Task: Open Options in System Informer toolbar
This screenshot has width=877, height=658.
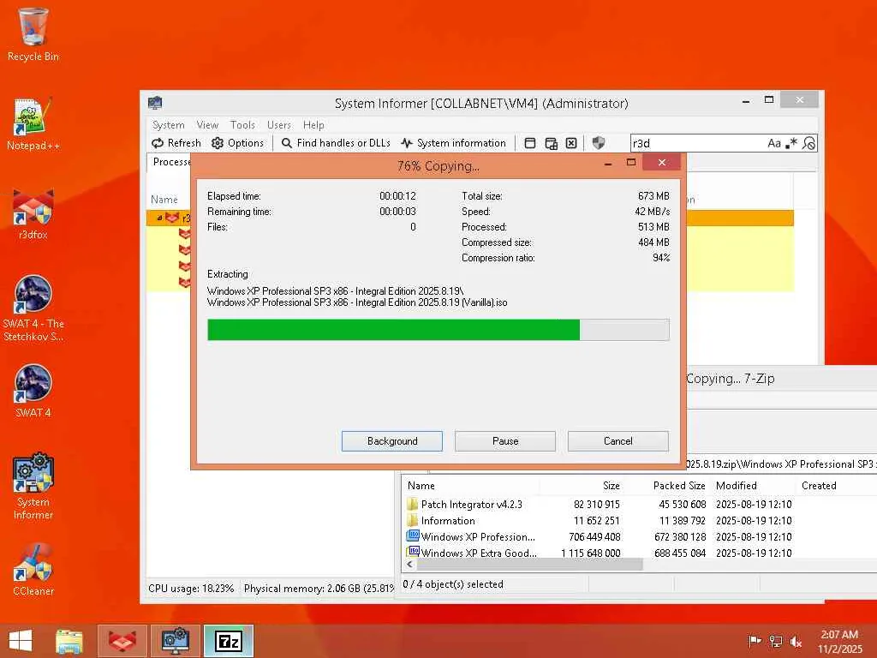Action: pyautogui.click(x=238, y=143)
